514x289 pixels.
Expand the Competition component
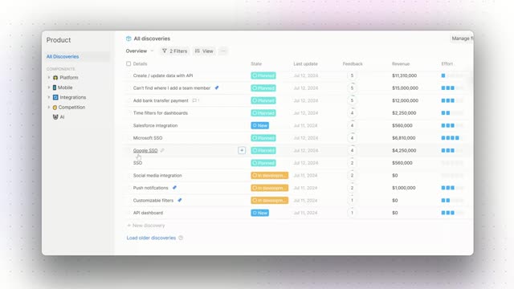[x=49, y=107]
